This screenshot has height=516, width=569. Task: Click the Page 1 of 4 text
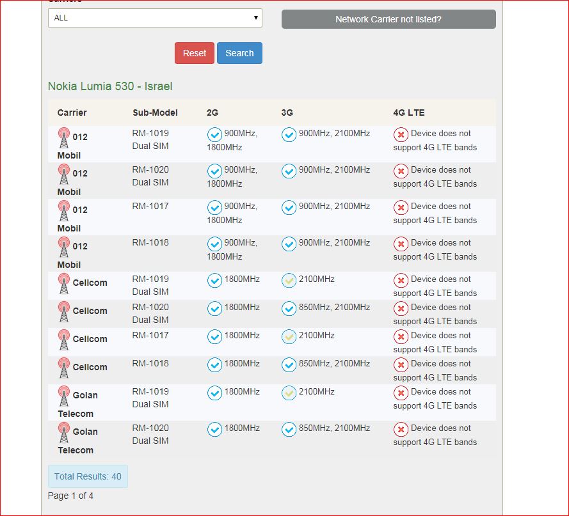70,496
